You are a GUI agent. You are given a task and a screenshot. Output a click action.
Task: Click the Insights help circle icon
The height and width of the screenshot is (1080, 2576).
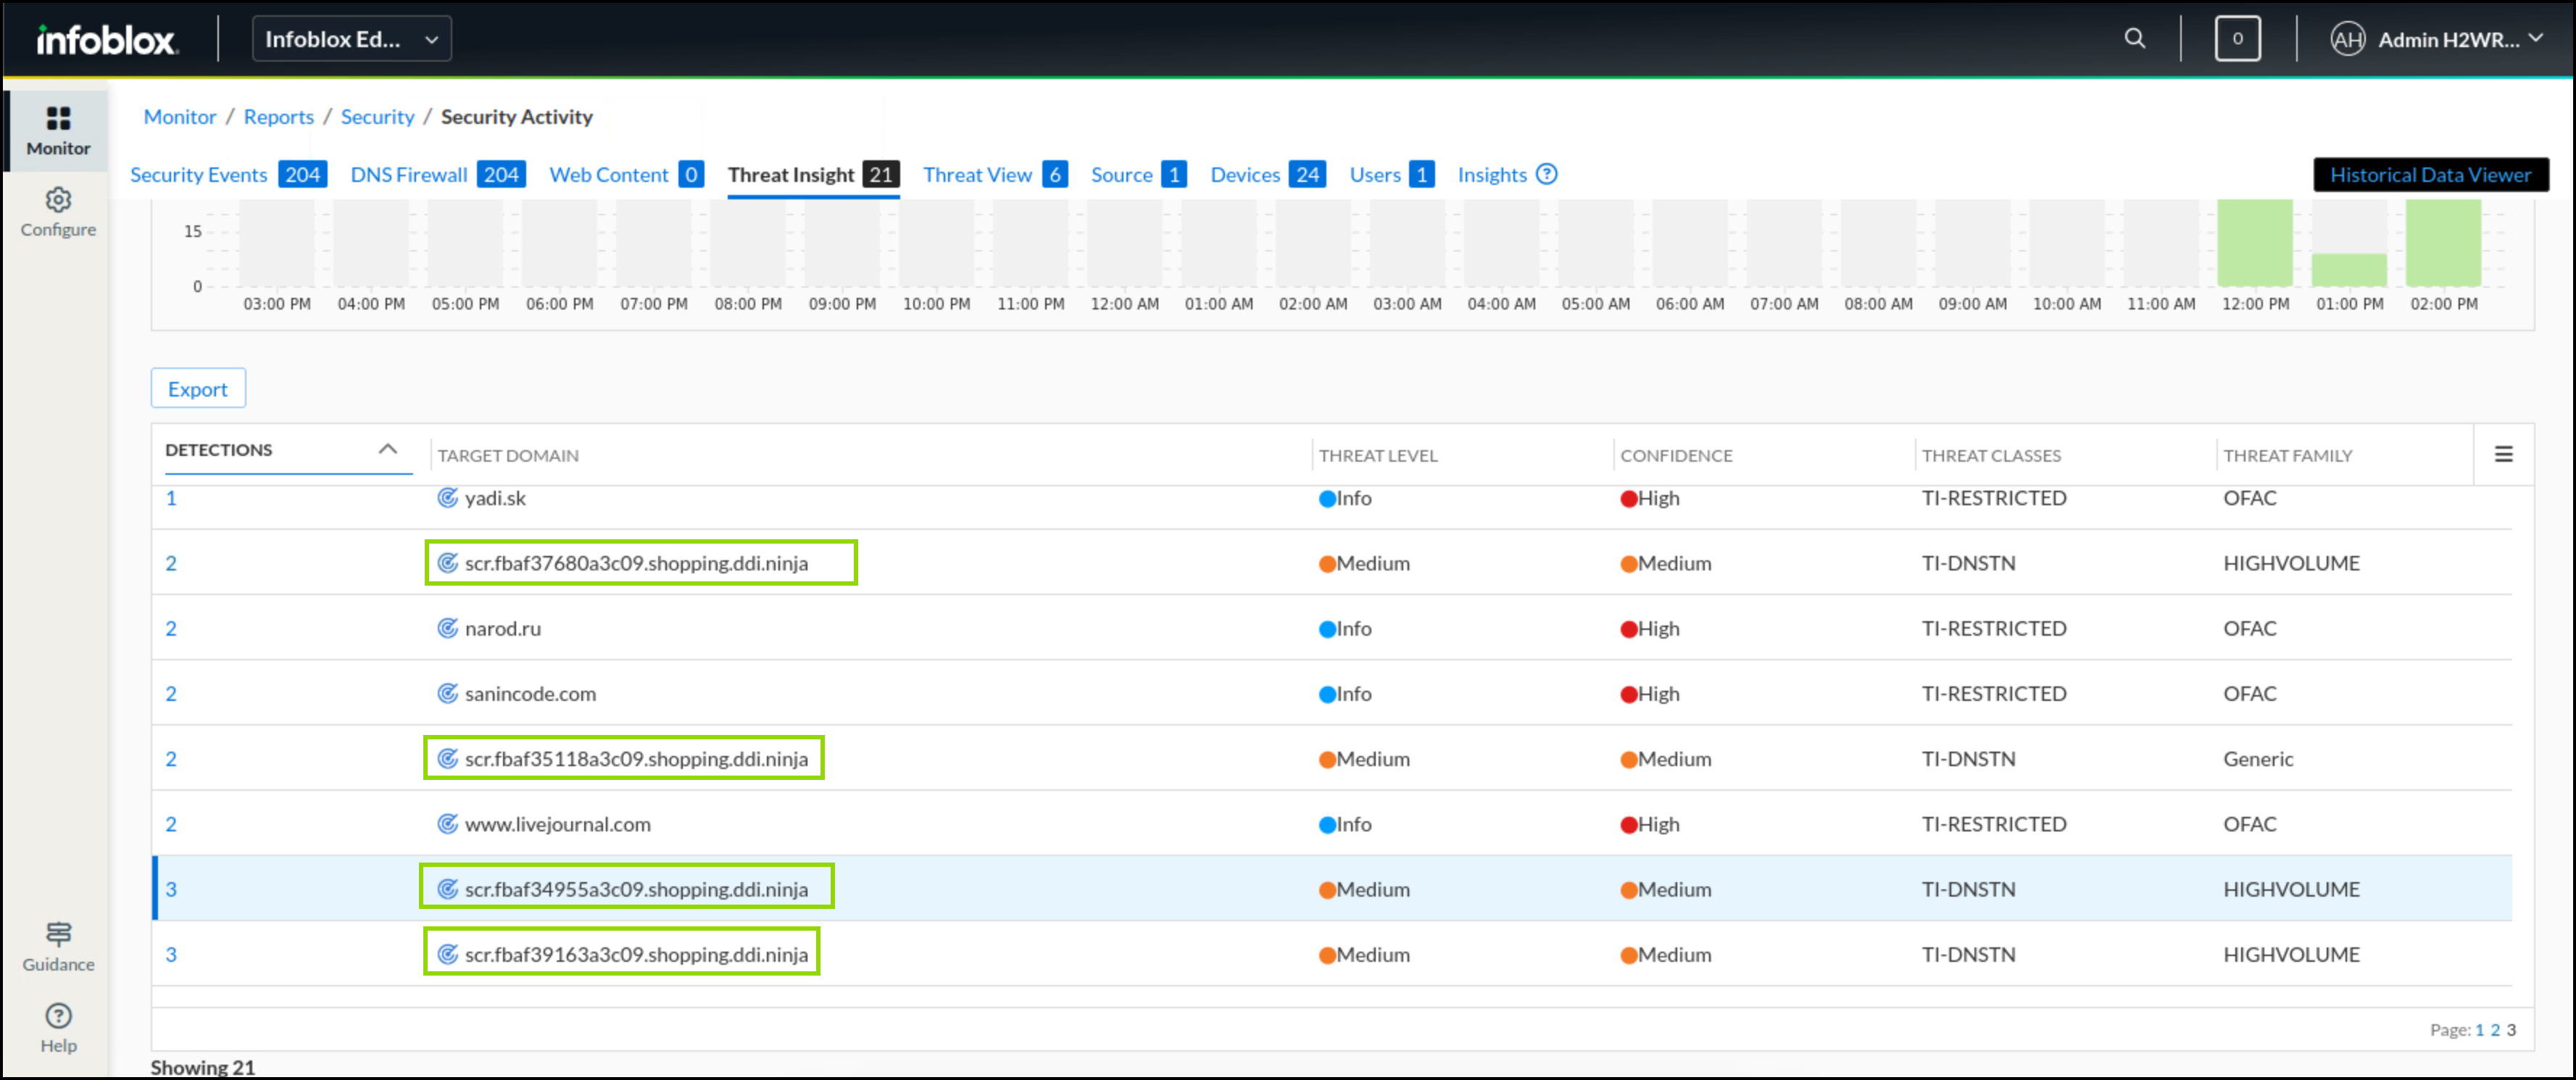[1546, 174]
